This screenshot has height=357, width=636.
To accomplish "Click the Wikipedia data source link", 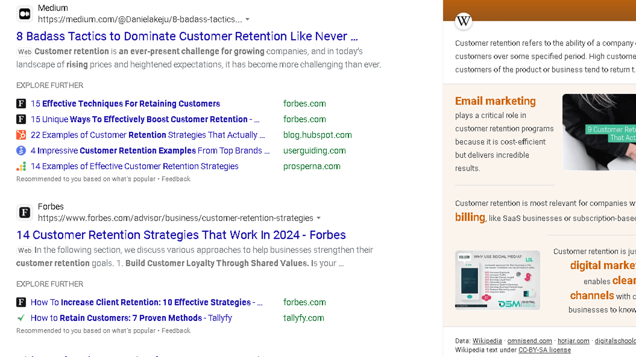I will (487, 341).
